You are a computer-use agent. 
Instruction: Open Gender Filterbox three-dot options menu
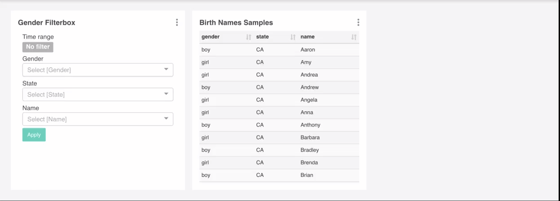[177, 22]
